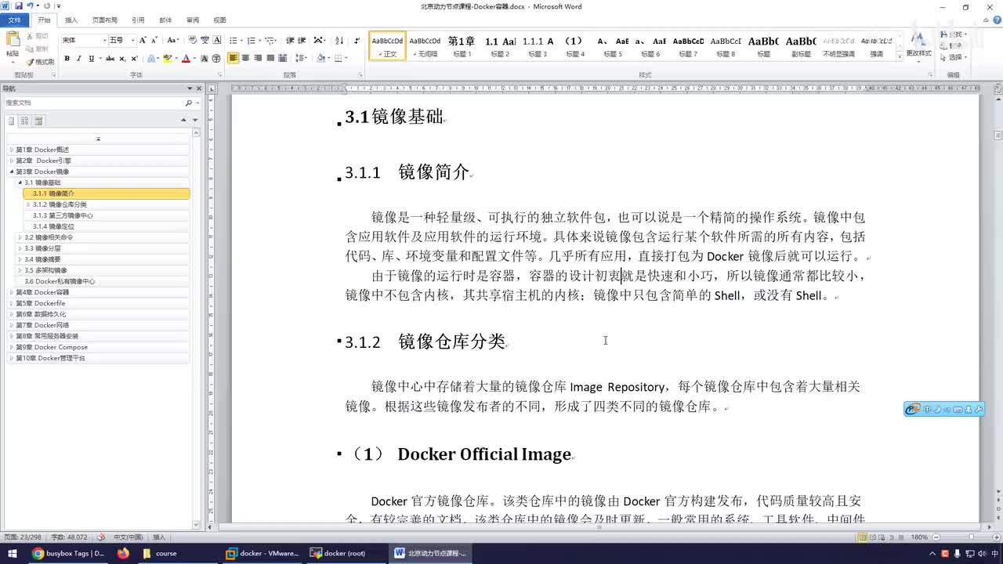Click the search magnifier in navigation pane
The height and width of the screenshot is (564, 1003).
[x=188, y=103]
